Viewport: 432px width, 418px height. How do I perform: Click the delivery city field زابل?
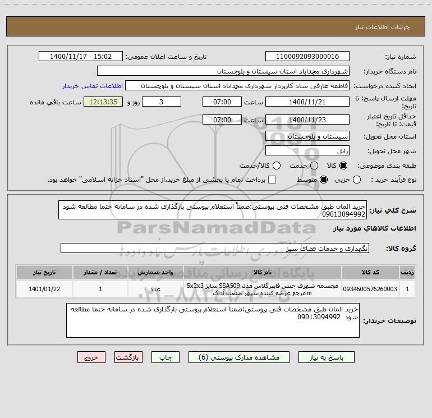[x=307, y=151]
